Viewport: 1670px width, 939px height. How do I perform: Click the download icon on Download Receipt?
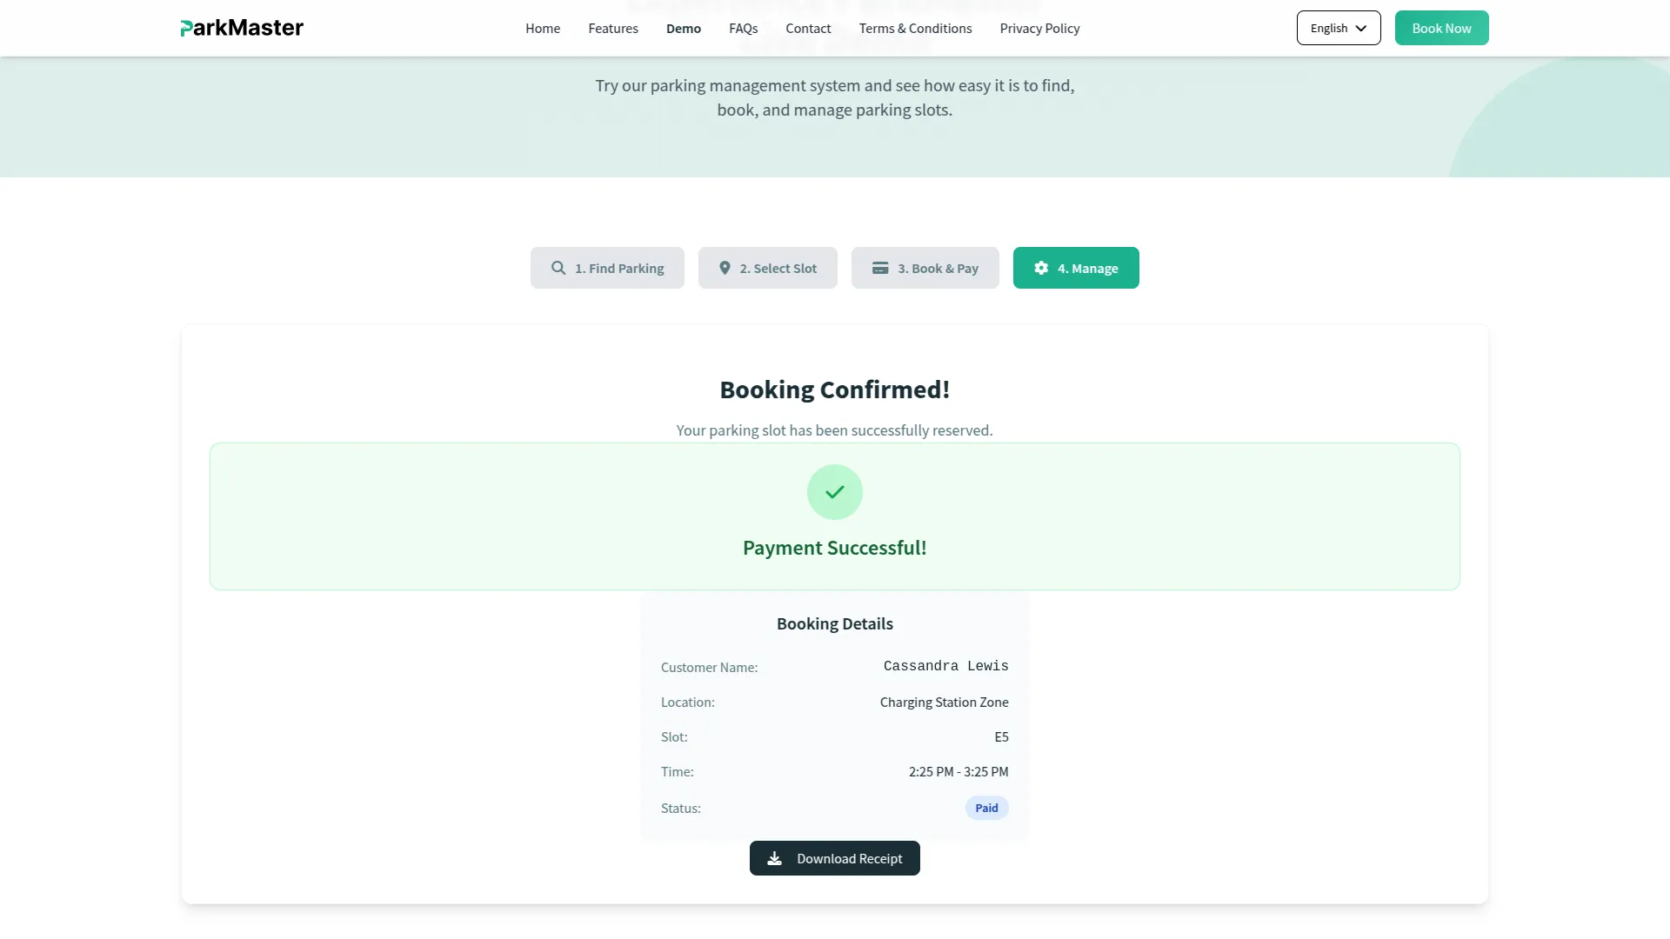pos(775,858)
